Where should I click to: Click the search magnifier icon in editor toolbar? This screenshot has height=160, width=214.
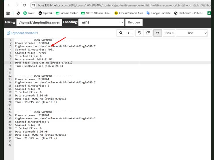click(121, 33)
